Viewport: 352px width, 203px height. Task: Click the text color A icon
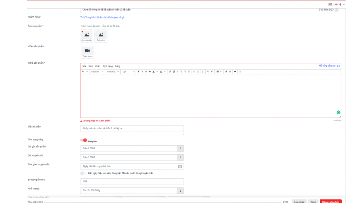(154, 72)
